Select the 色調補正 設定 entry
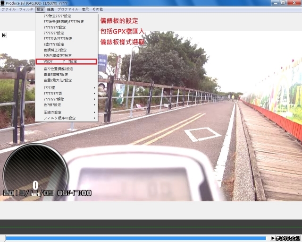Screen dimensions: 302x242 (66, 50)
